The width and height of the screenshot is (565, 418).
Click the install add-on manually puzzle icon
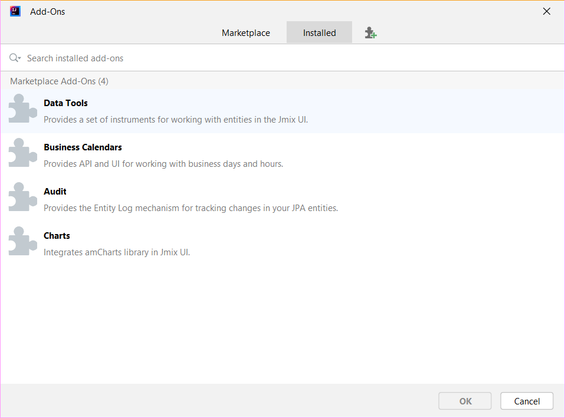[x=370, y=33]
